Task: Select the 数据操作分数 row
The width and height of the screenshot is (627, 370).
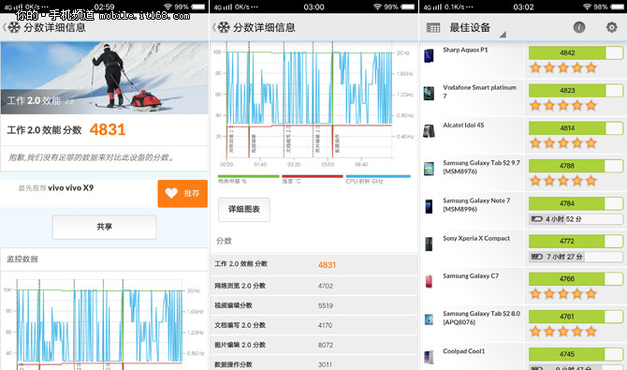Action: tap(313, 363)
